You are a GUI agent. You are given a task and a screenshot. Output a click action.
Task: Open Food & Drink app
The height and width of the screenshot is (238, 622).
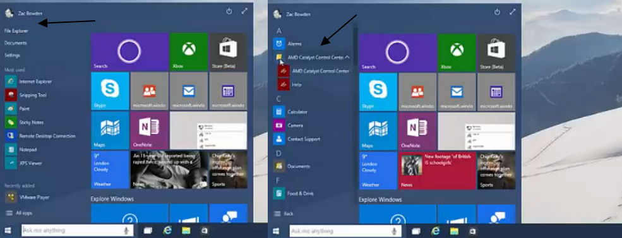tap(293, 194)
